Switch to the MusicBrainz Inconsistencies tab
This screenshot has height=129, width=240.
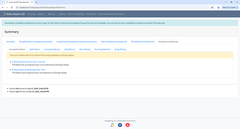click(x=143, y=42)
